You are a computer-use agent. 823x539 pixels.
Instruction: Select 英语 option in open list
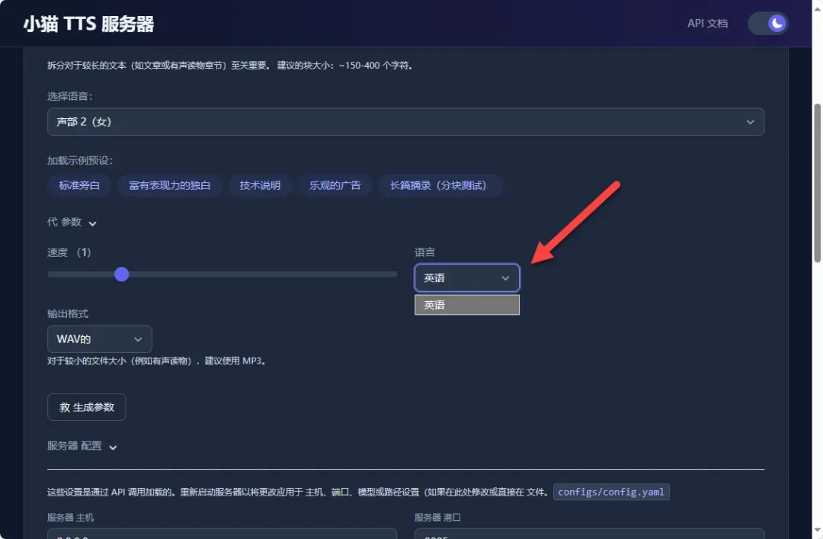click(x=466, y=305)
